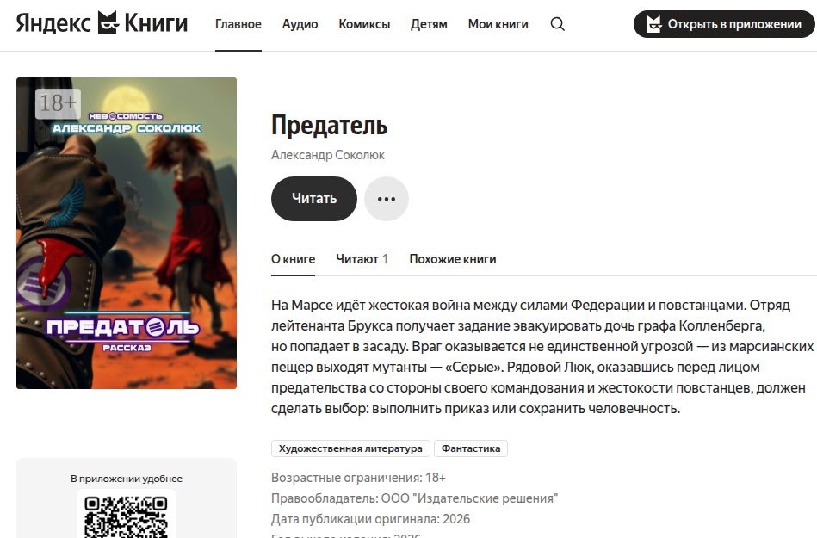817x538 pixels.
Task: Open the Комиксы section
Action: pos(364,24)
